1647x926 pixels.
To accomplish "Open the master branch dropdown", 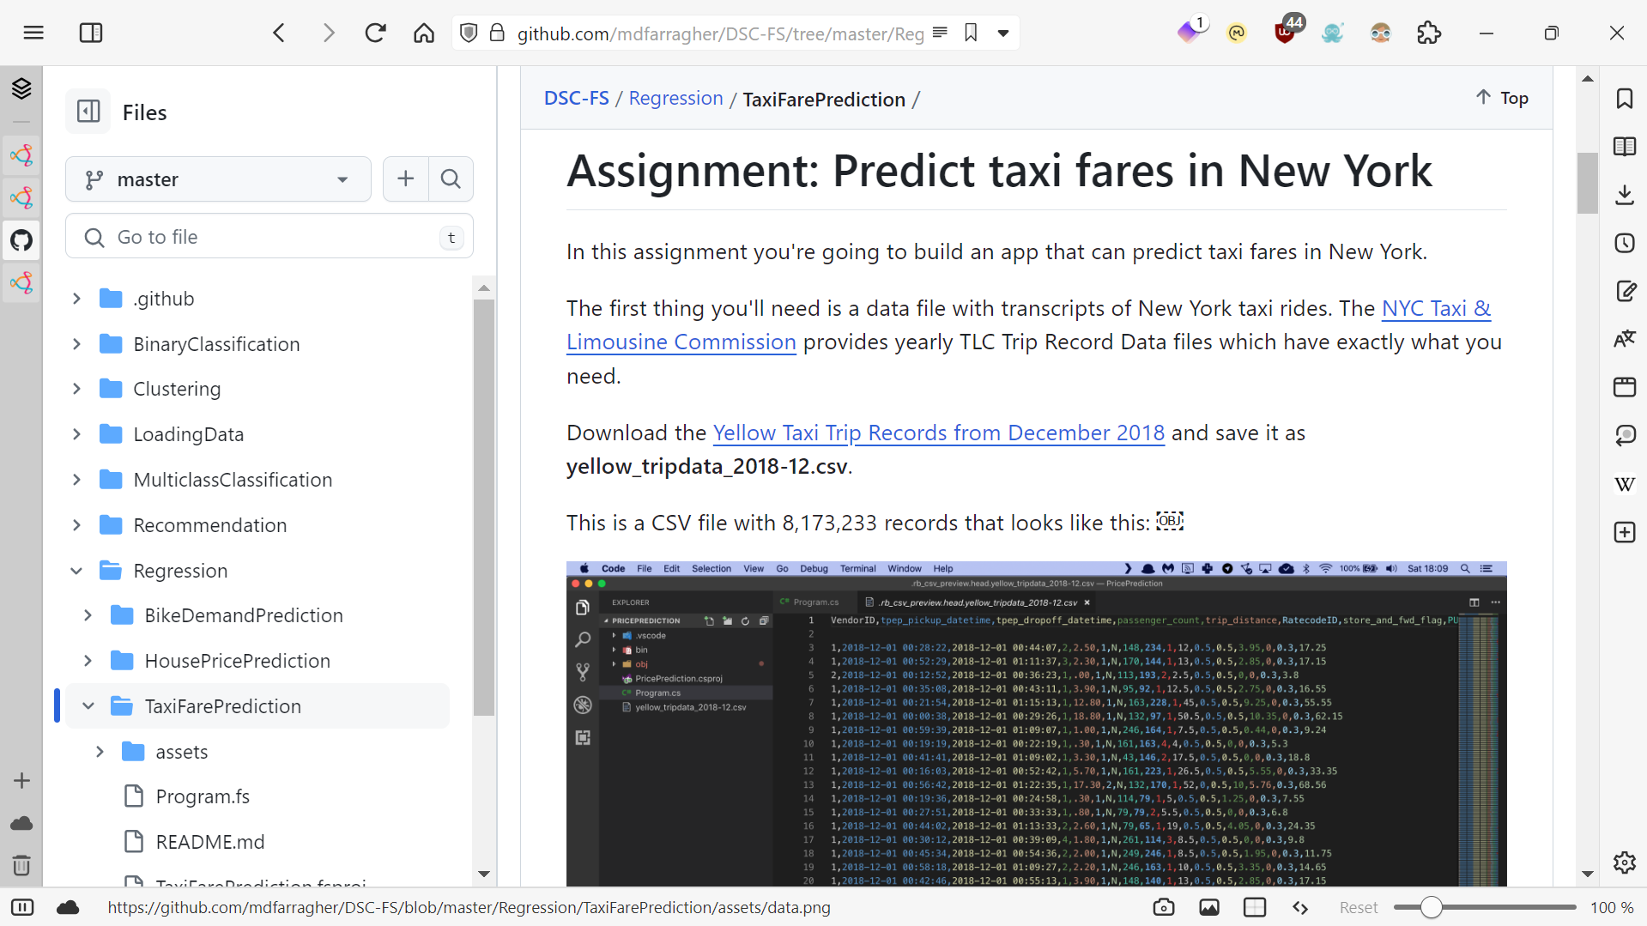I will (x=218, y=179).
